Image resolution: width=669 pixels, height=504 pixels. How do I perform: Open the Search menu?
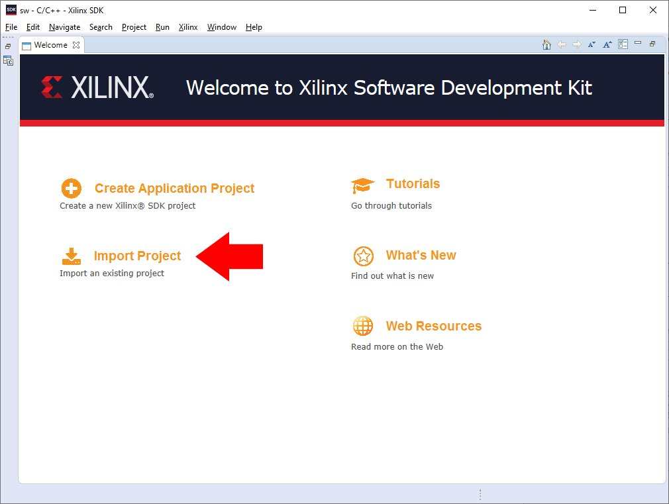101,27
